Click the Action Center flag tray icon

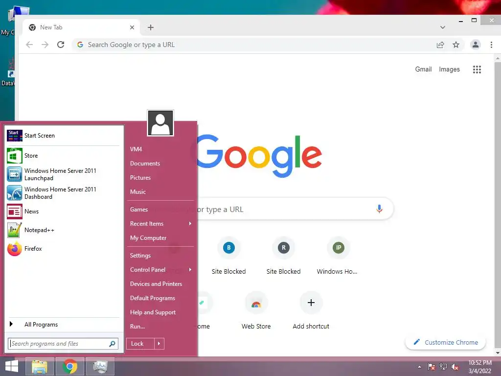coord(432,367)
